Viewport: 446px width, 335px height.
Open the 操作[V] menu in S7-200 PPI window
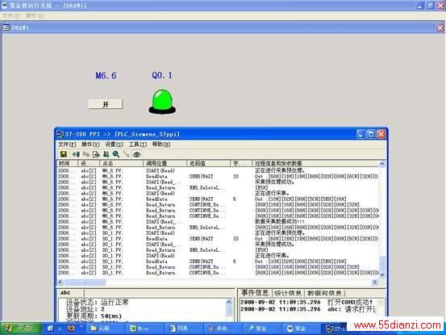(90, 144)
